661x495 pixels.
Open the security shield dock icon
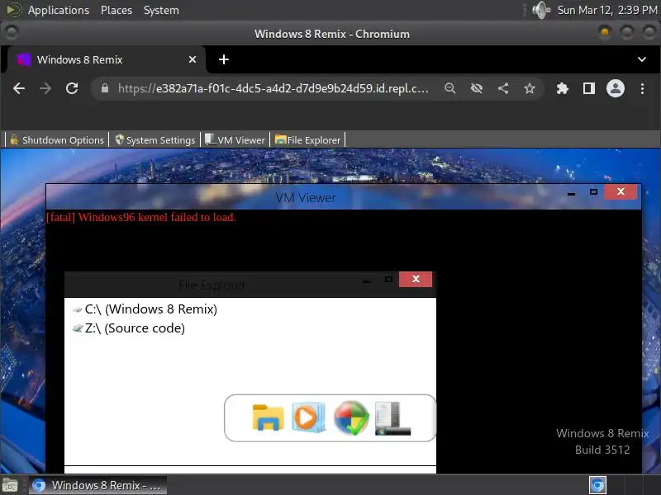[352, 418]
